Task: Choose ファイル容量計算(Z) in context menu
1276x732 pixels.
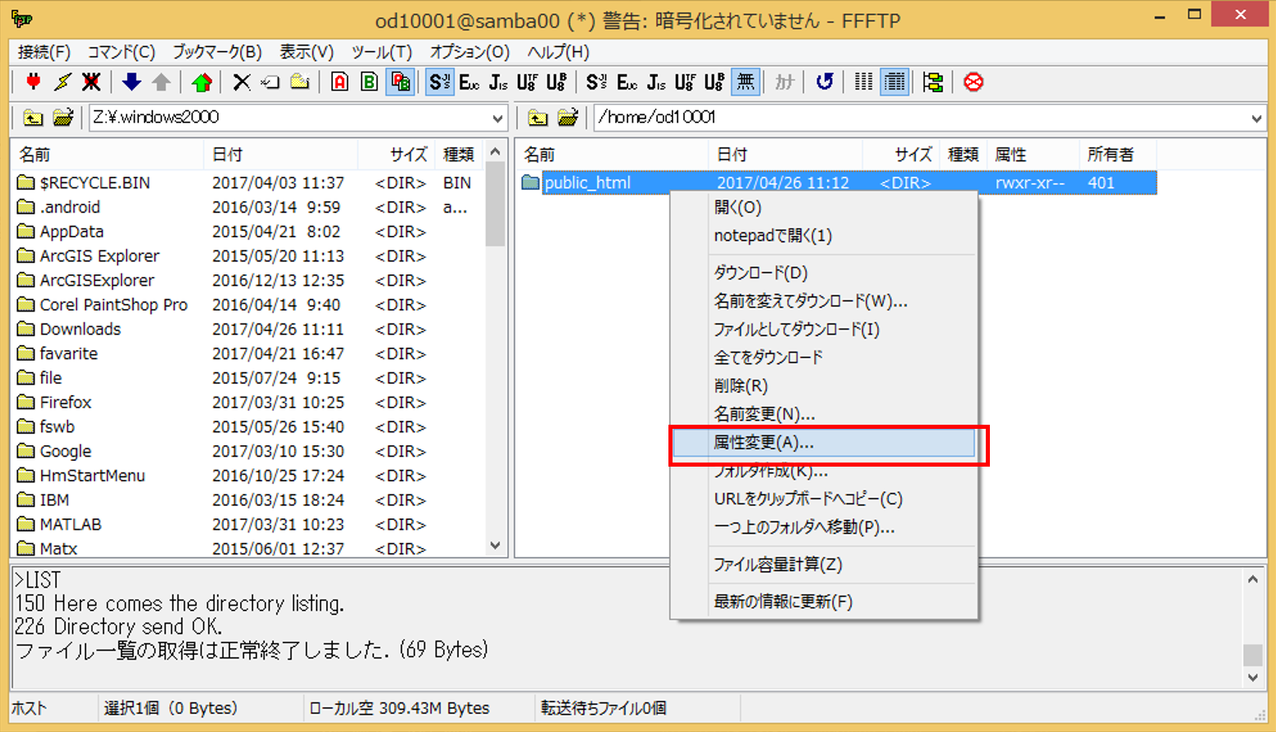Action: tap(824, 564)
